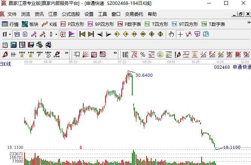The image size is (251, 165).
Task: Open the 帮助 menu
Action: [x=152, y=14]
